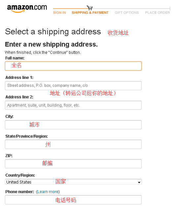Focus the City text field
The image size is (173, 206).
pyautogui.click(x=73, y=125)
